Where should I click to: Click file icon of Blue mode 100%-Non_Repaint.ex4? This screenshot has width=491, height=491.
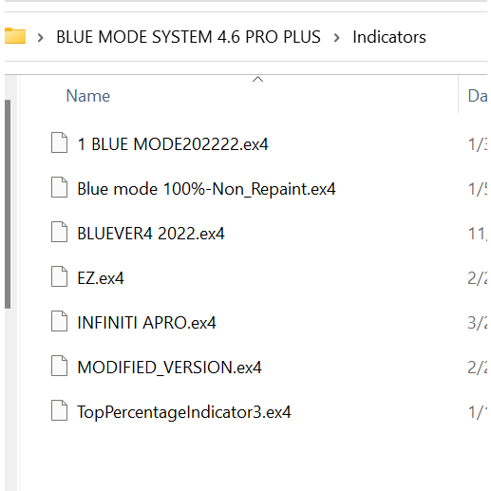59,187
